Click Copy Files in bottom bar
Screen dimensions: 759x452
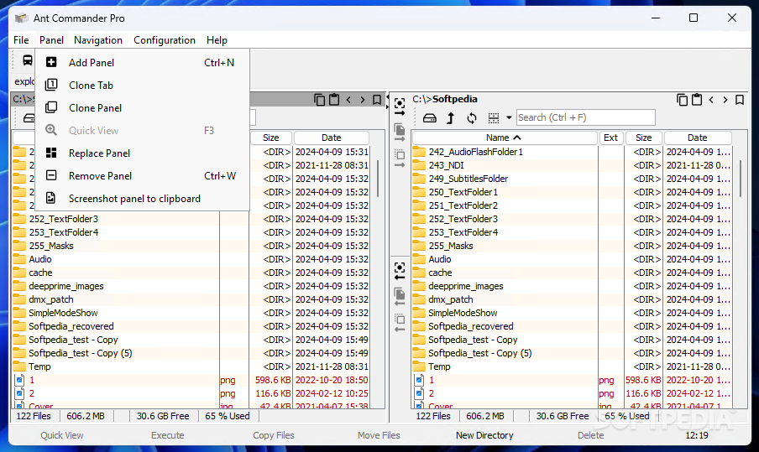coord(274,435)
